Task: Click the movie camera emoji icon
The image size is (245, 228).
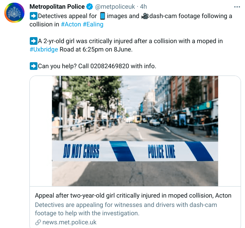Action: click(145, 16)
